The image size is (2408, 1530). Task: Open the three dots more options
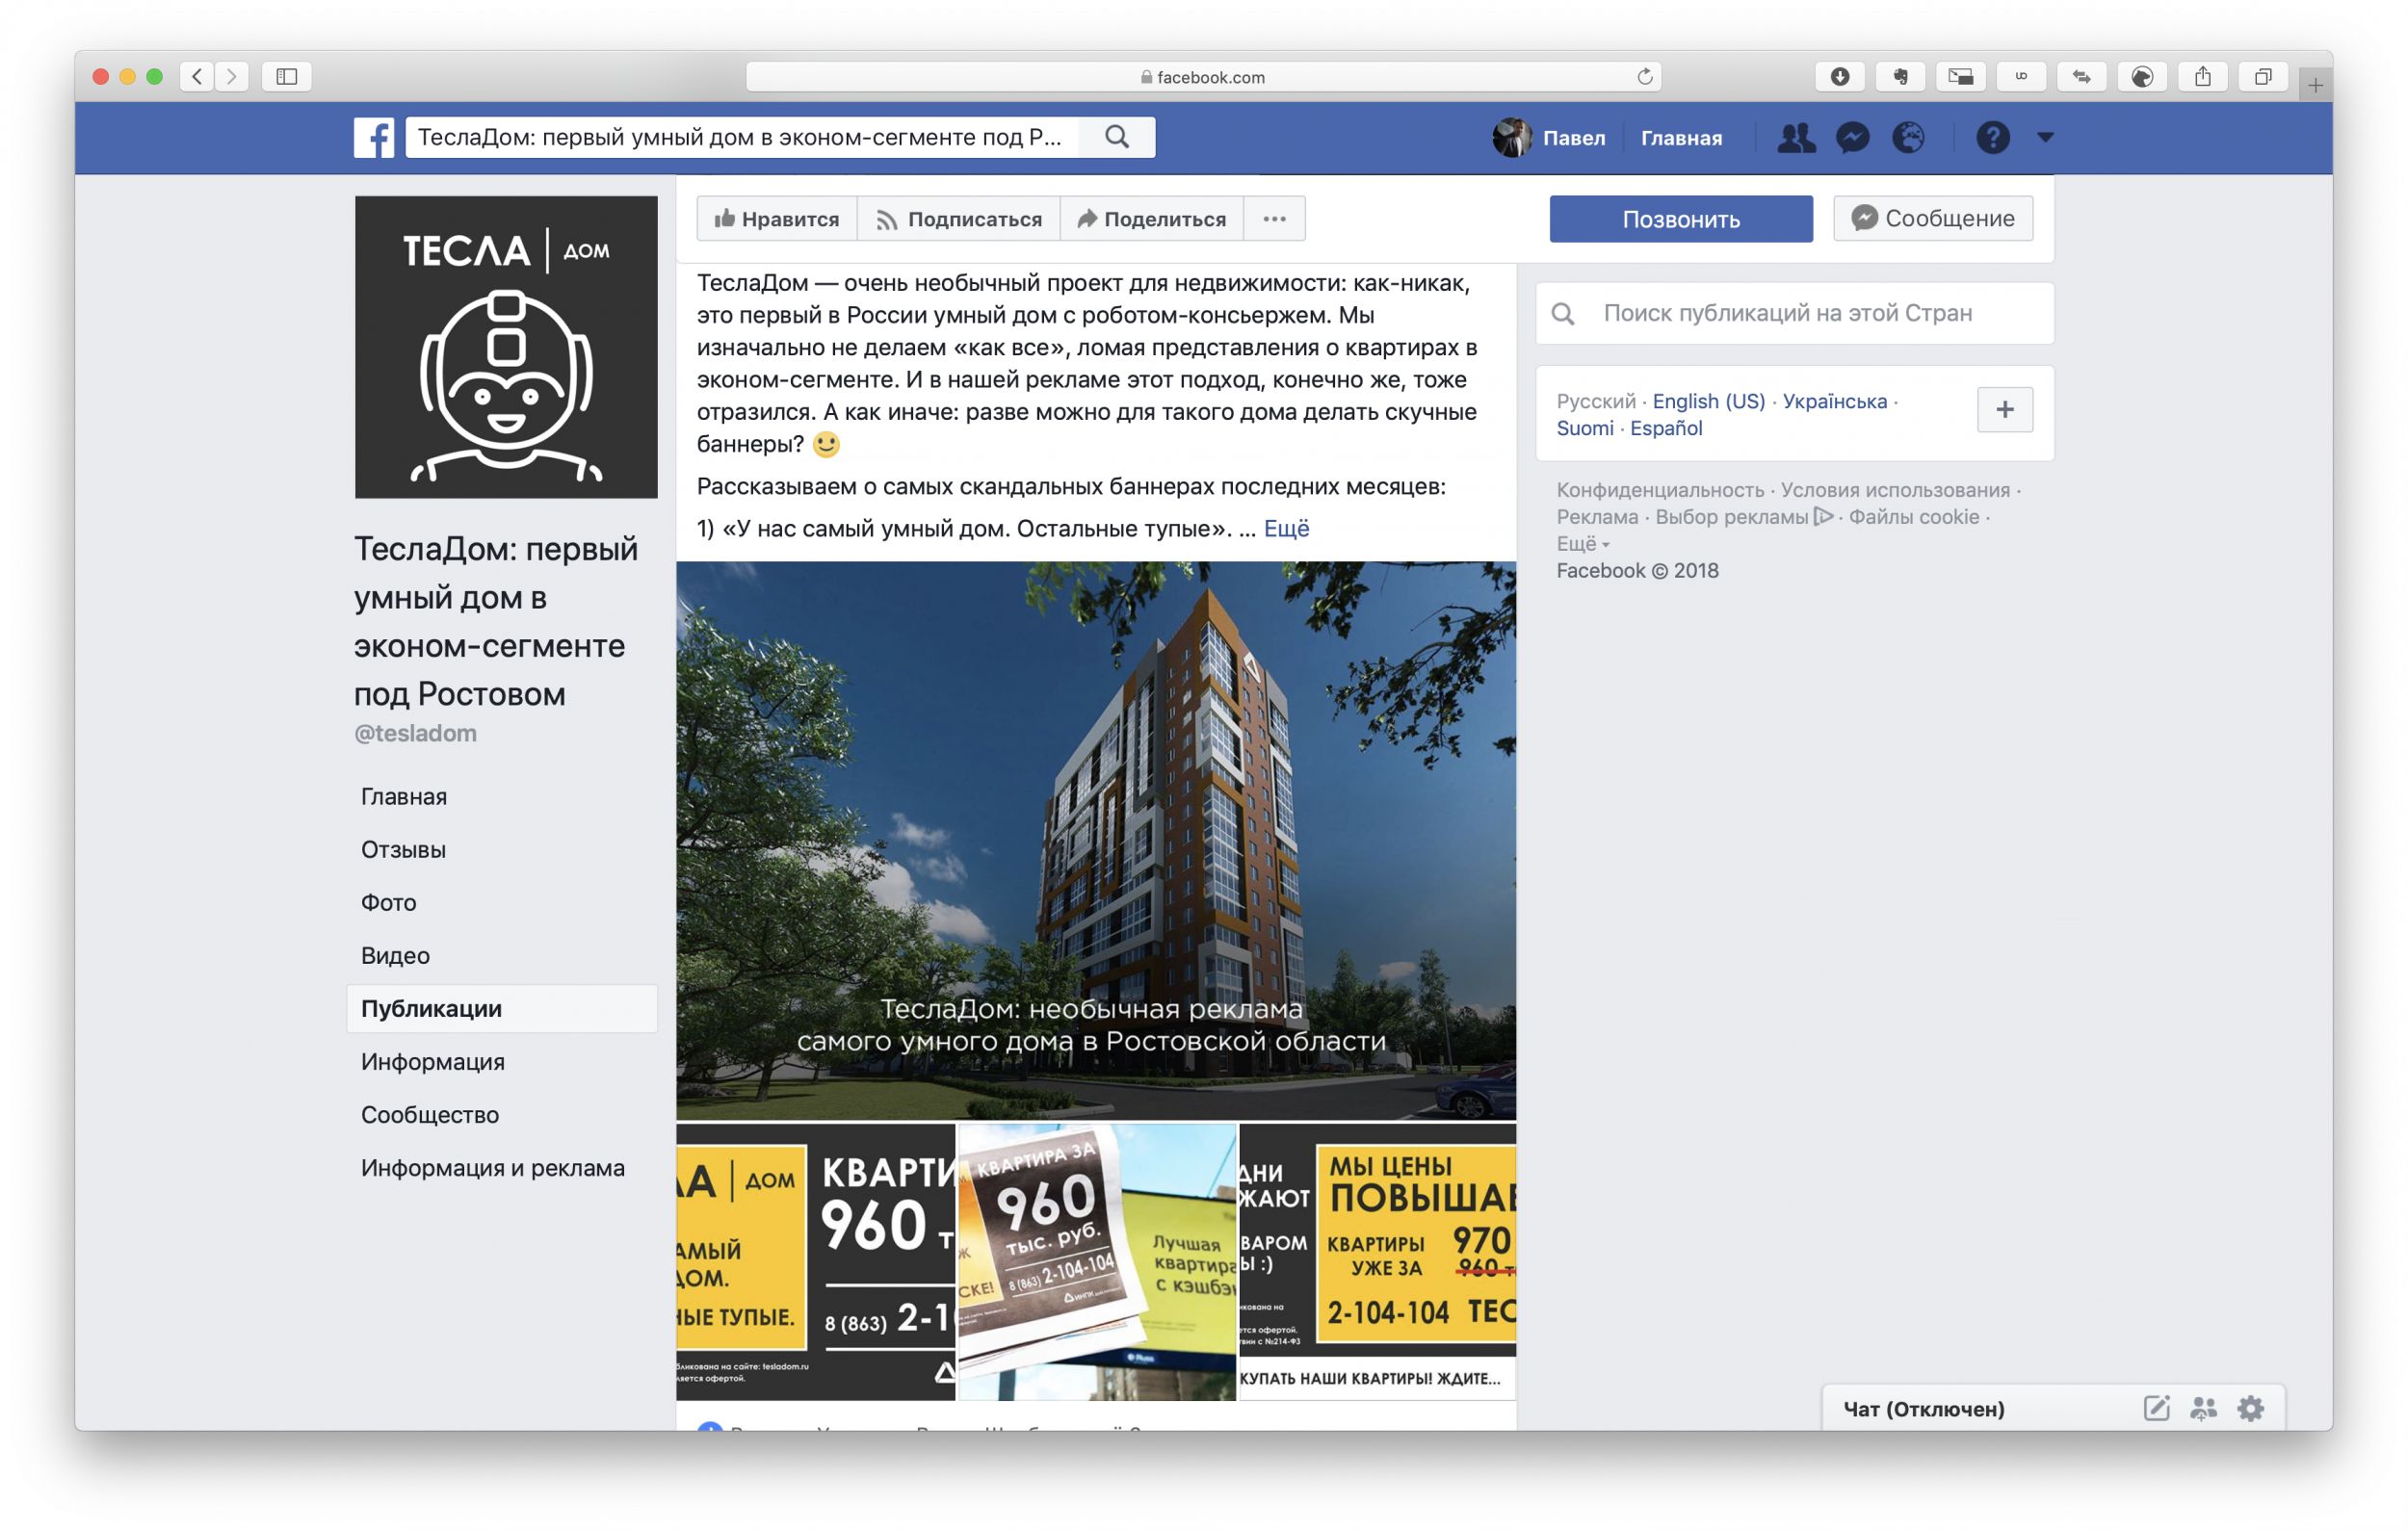pyautogui.click(x=1274, y=219)
